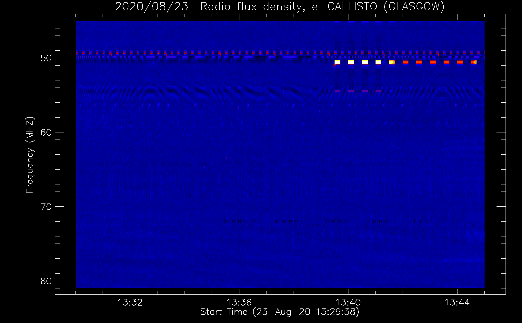Click the 50 MHz frequency tick label
Screen dimensions: 522x323
click(x=46, y=58)
